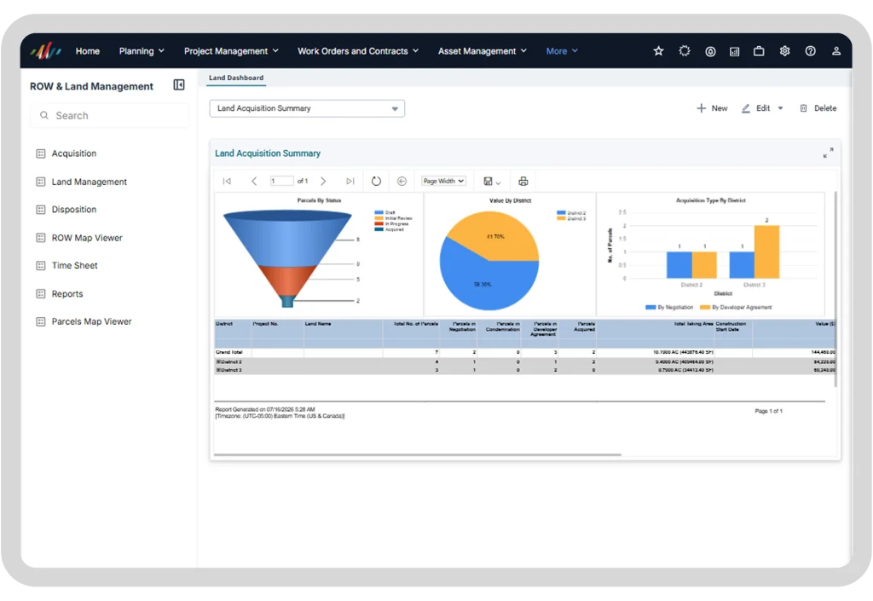Image resolution: width=873 pixels, height=601 pixels.
Task: Collapse the ROW & Land Management sidebar
Action: click(179, 85)
